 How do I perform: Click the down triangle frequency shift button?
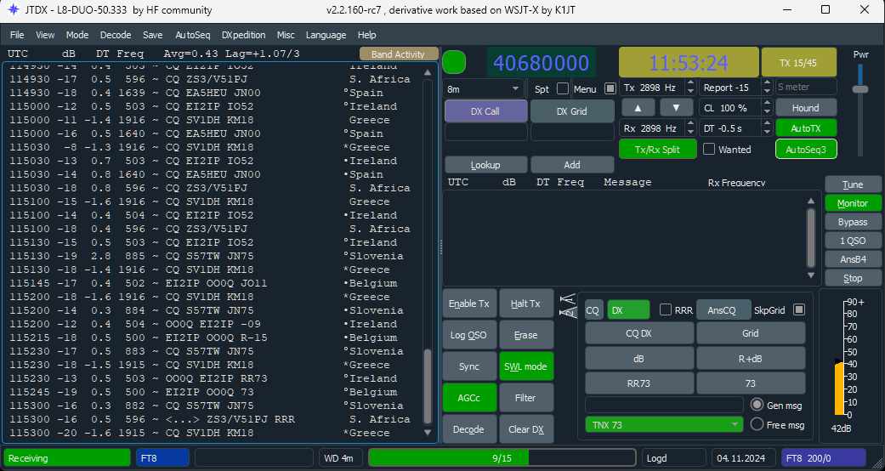click(x=676, y=107)
